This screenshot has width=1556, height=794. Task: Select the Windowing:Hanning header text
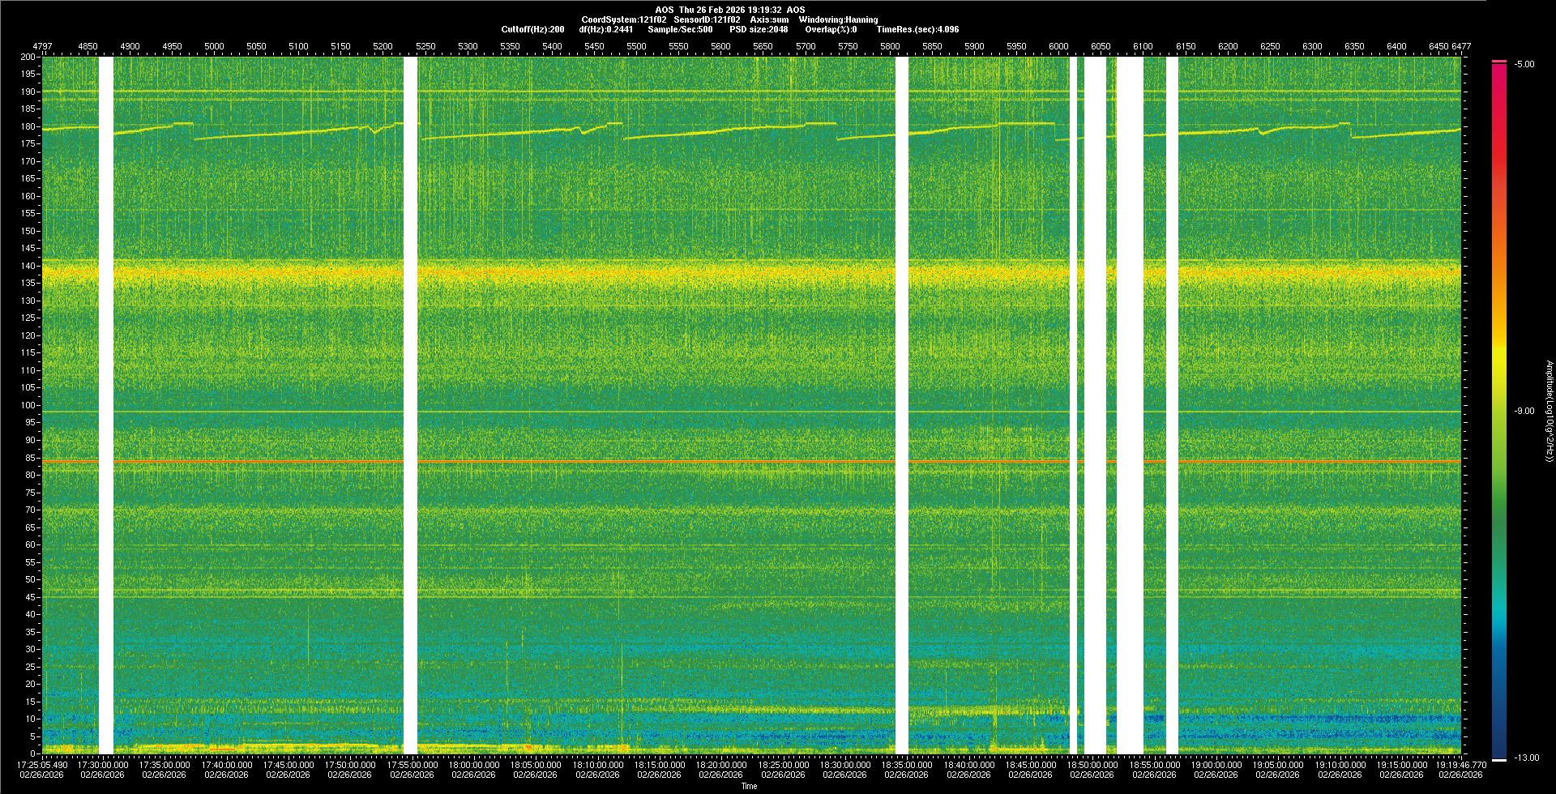838,19
